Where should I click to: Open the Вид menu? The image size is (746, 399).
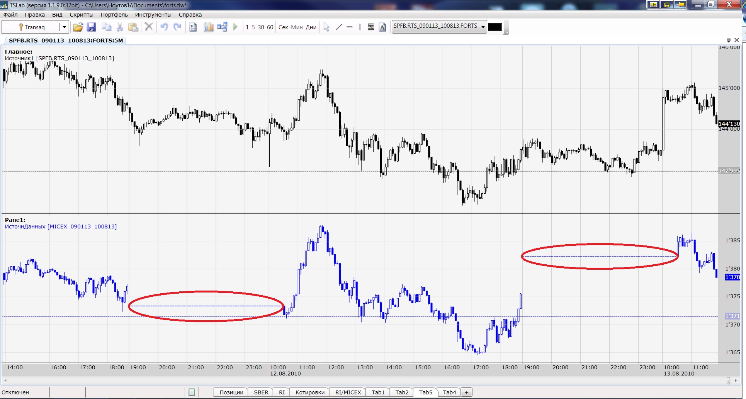[x=57, y=15]
